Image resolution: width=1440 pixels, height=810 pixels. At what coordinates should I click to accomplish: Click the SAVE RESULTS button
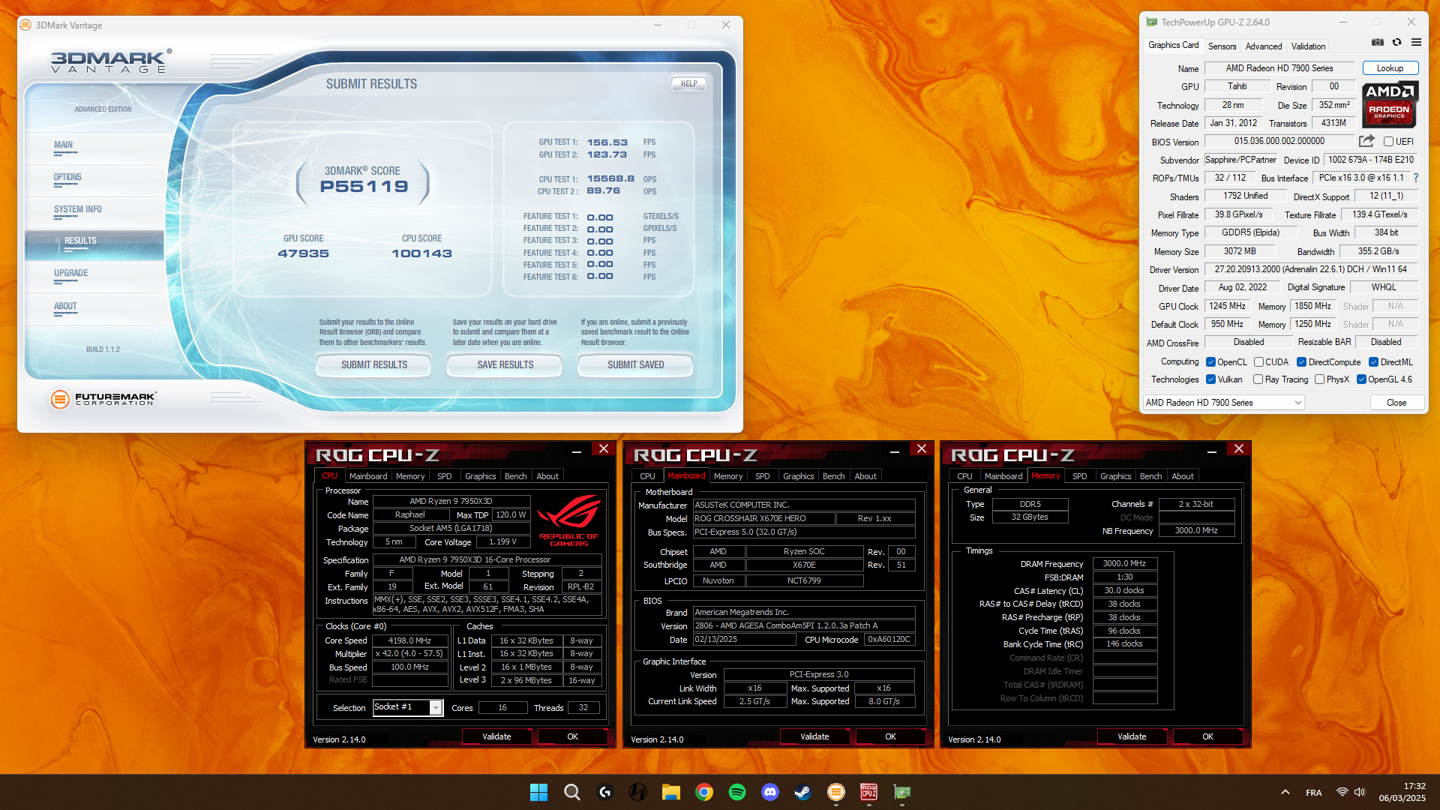pos(505,365)
